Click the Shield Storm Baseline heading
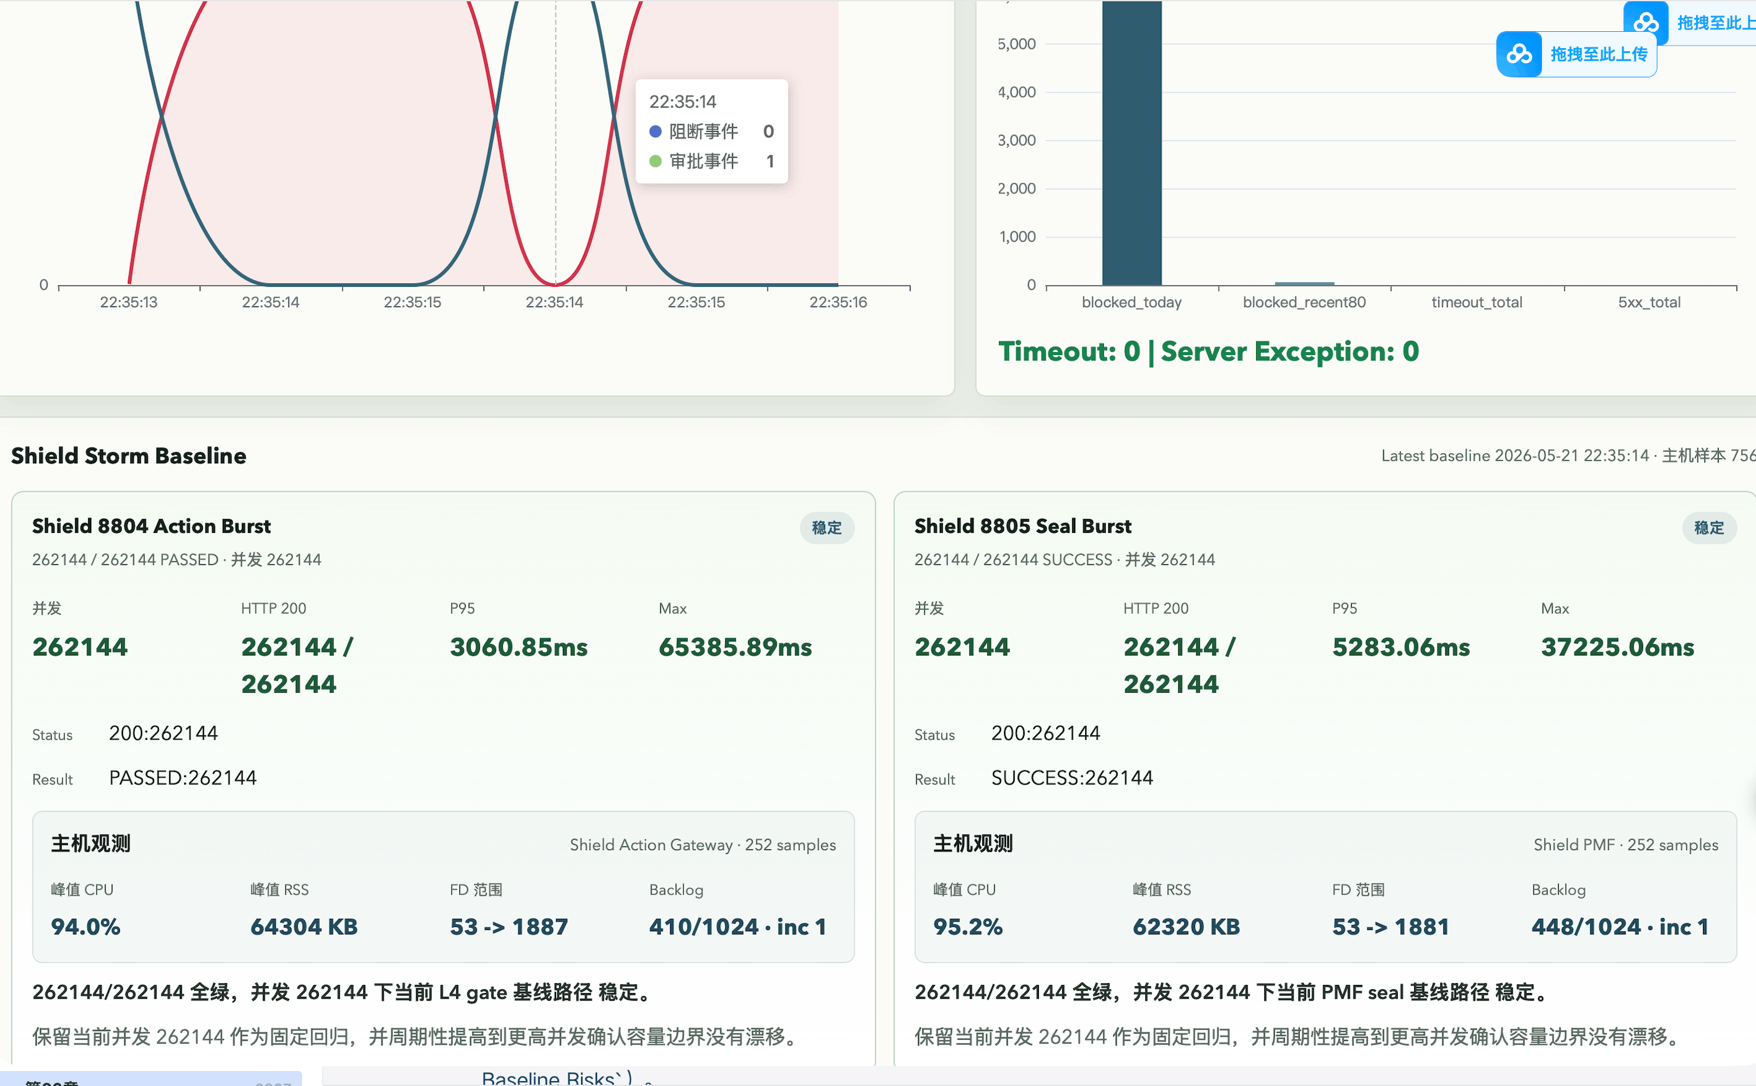Image resolution: width=1756 pixels, height=1086 pixels. tap(129, 456)
